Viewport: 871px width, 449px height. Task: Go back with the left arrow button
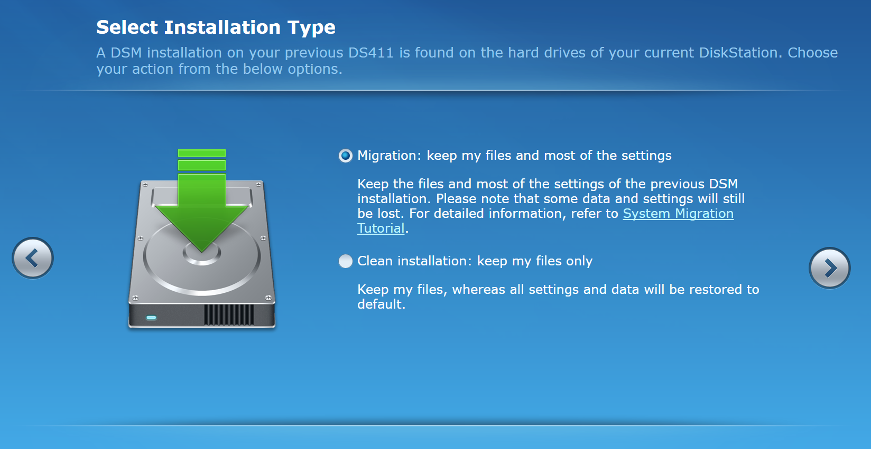pos(33,258)
